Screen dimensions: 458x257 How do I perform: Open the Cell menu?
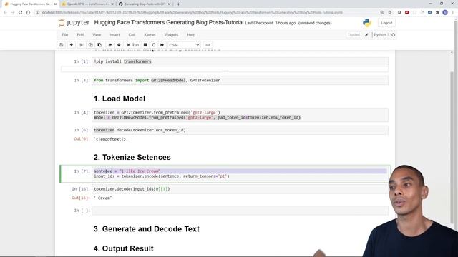point(132,35)
